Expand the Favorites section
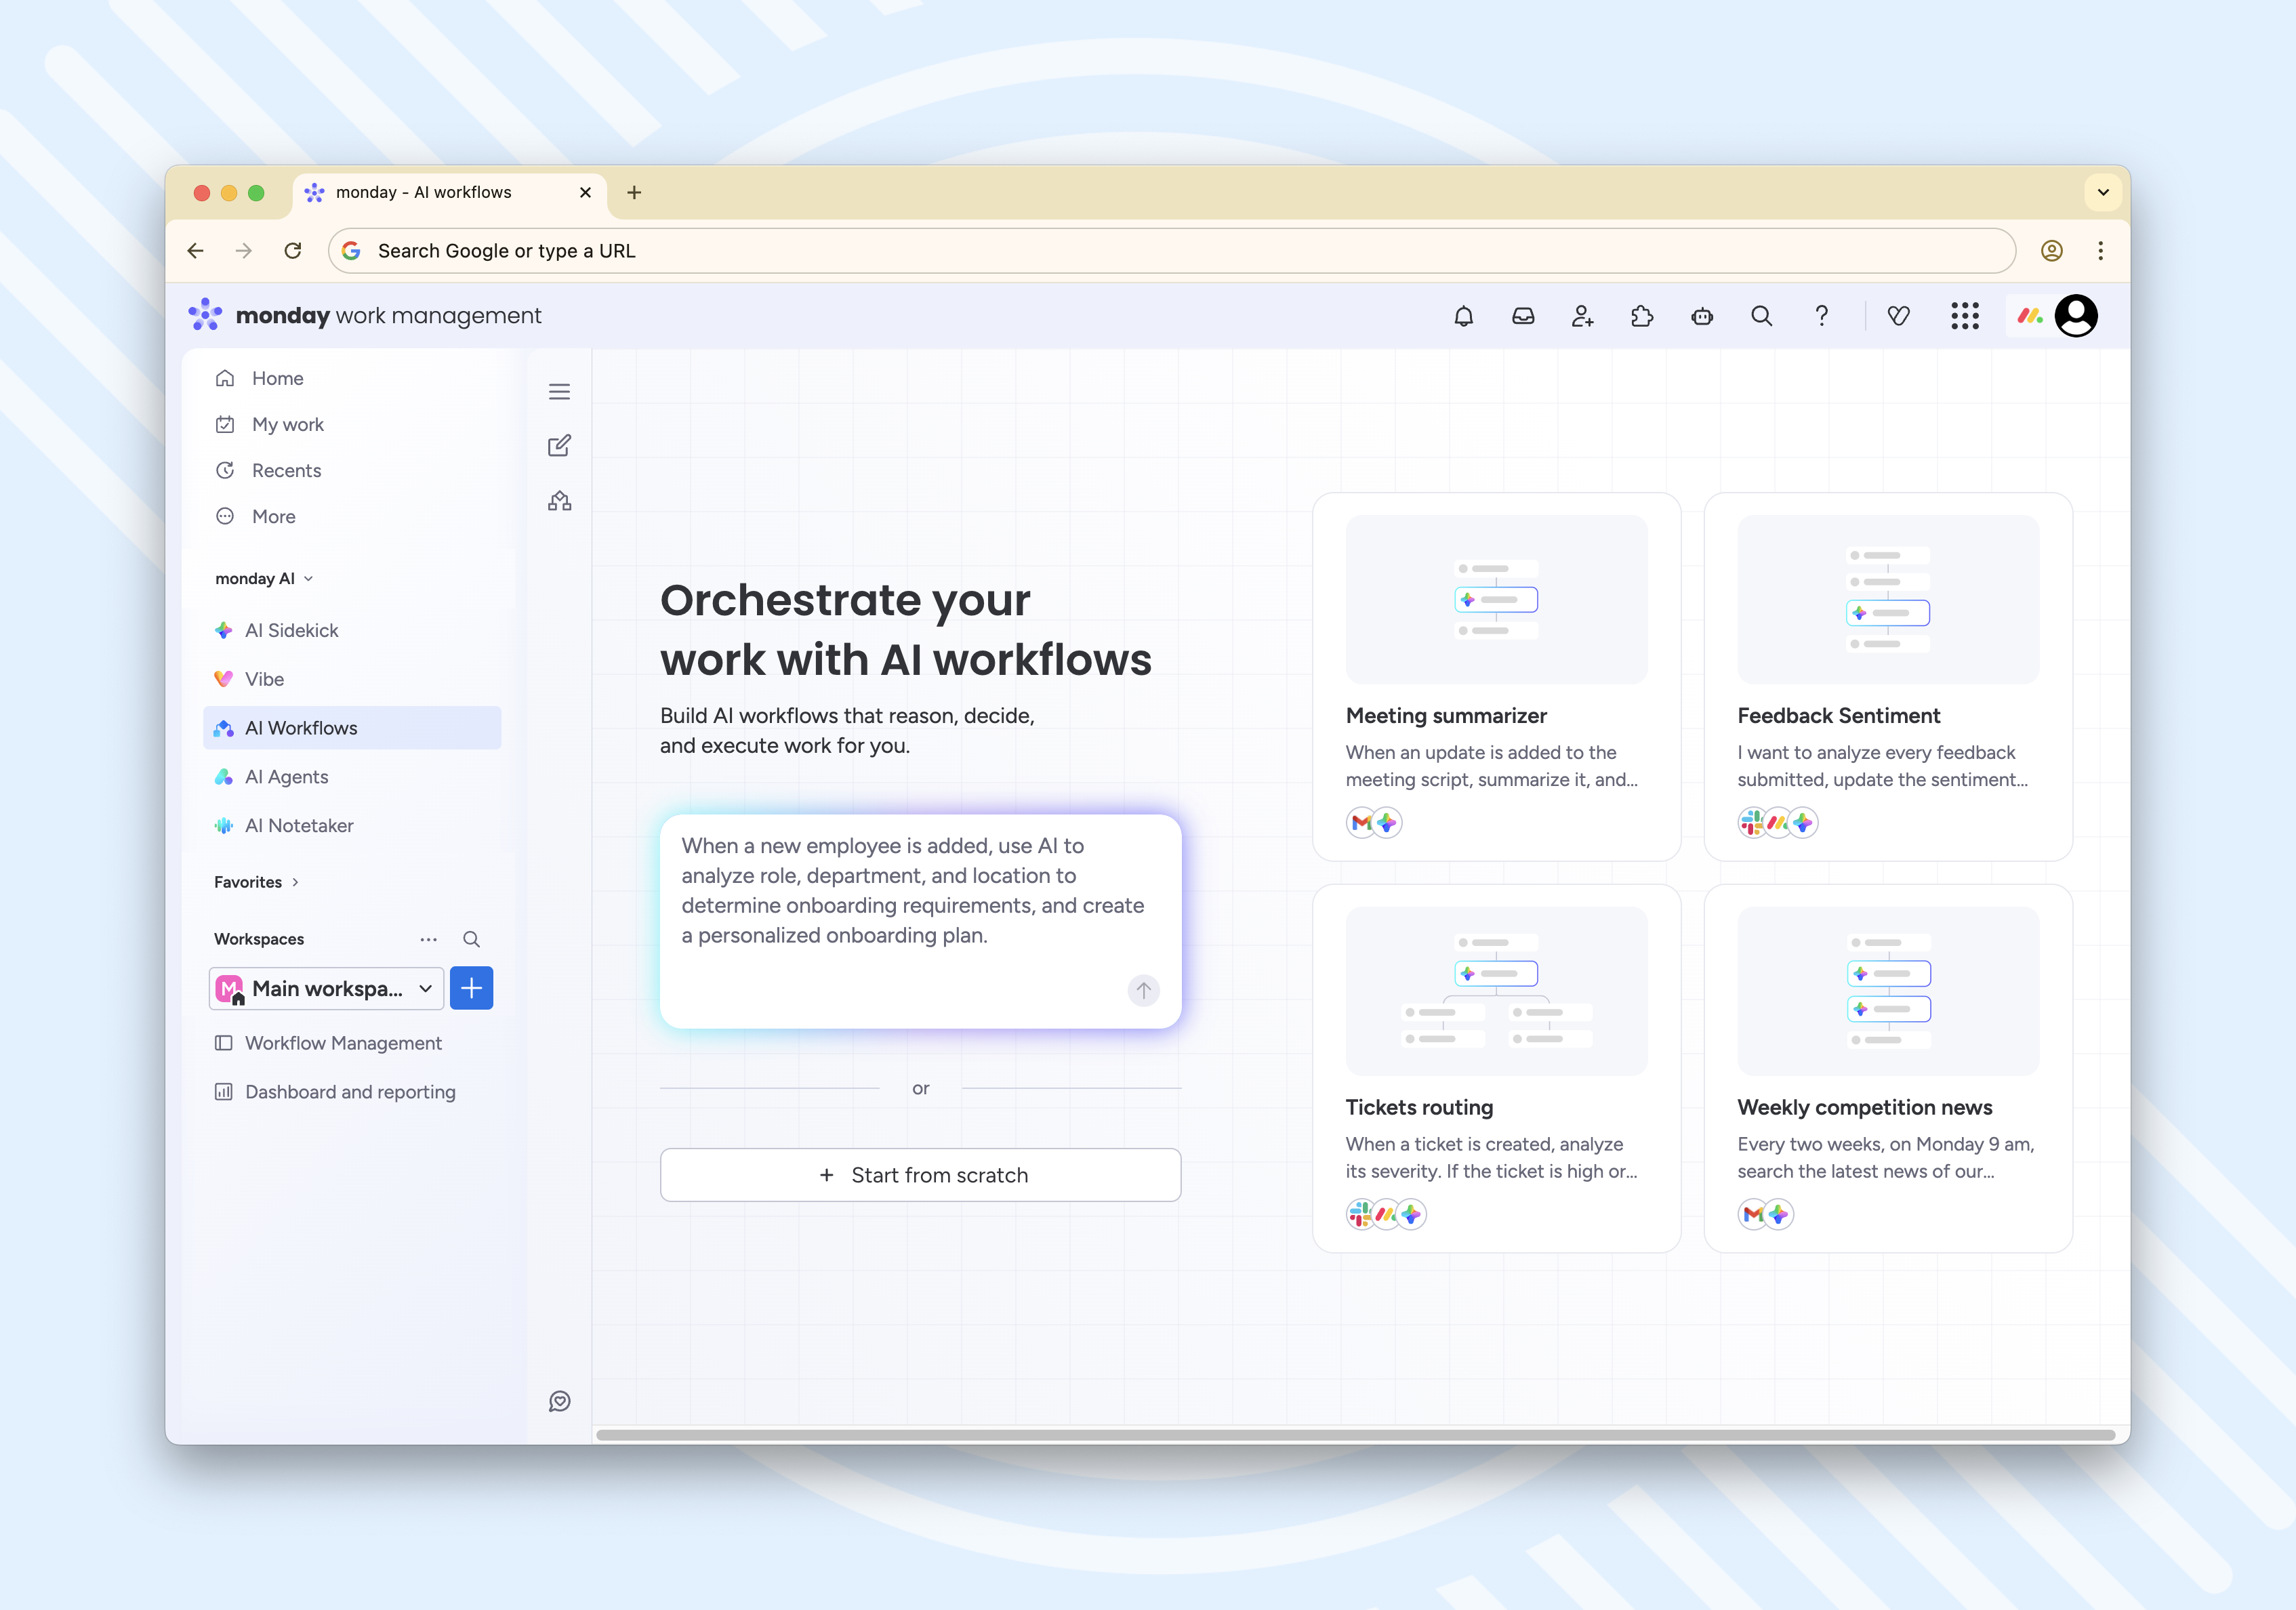 (295, 882)
